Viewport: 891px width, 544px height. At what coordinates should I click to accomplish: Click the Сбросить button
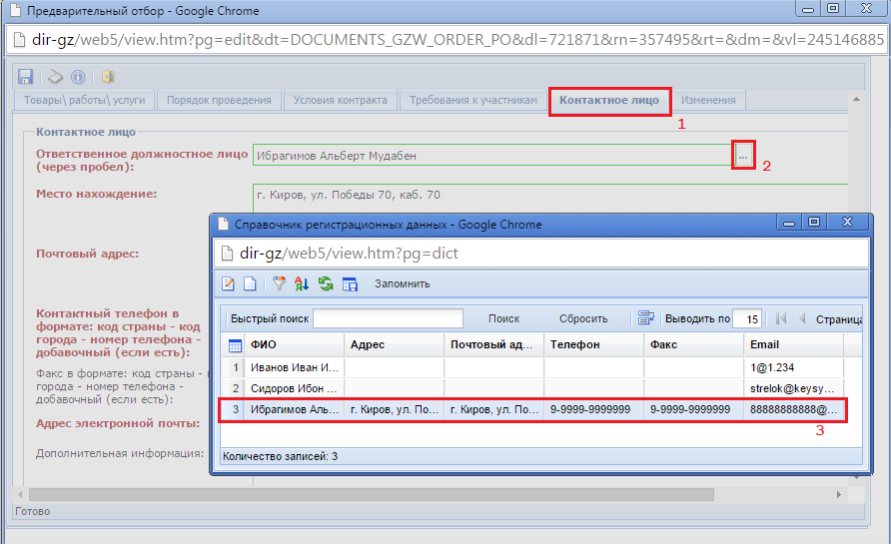583,318
